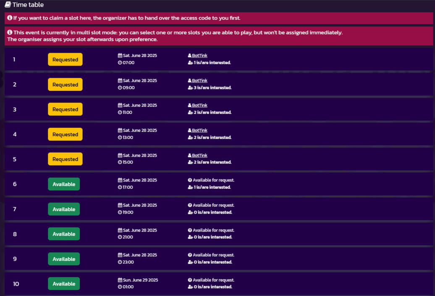Click the user icon beside BotTink in slot 3

tap(190, 106)
